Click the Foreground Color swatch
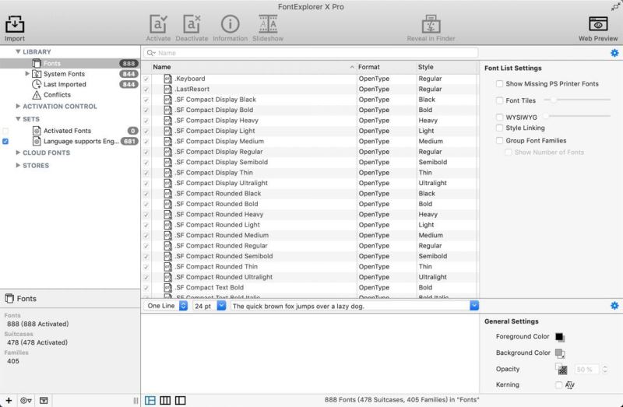 (x=559, y=337)
